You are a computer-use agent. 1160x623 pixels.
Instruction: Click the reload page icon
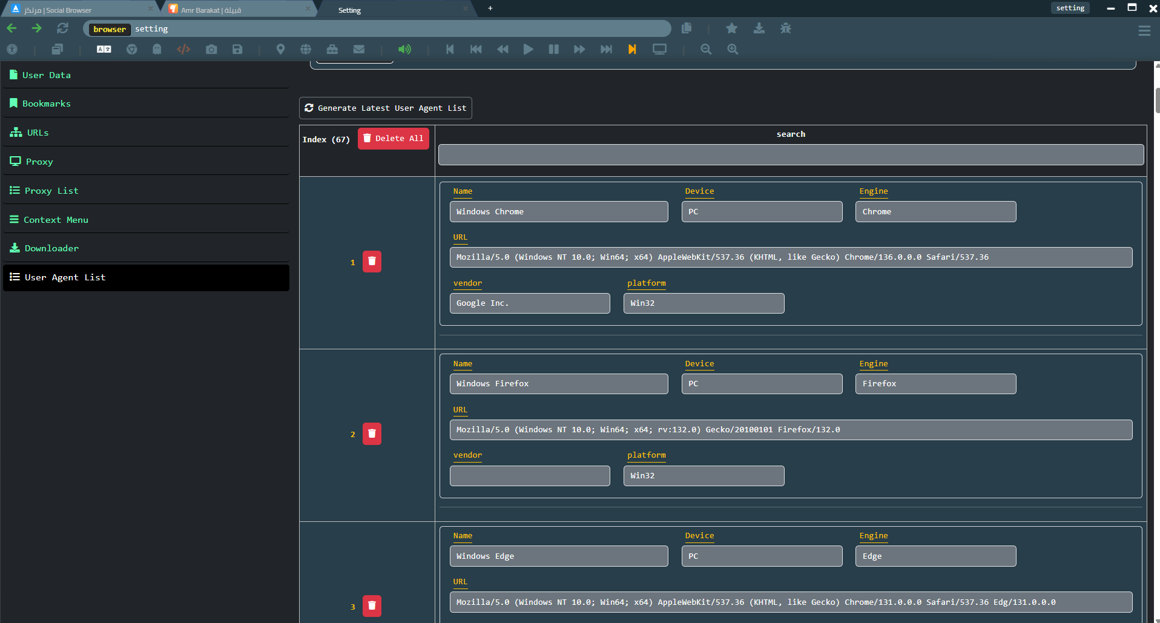coord(62,28)
